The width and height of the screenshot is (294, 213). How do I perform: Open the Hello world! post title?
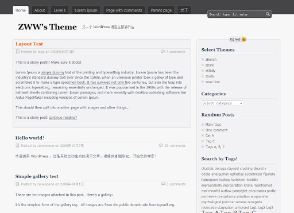30,138
